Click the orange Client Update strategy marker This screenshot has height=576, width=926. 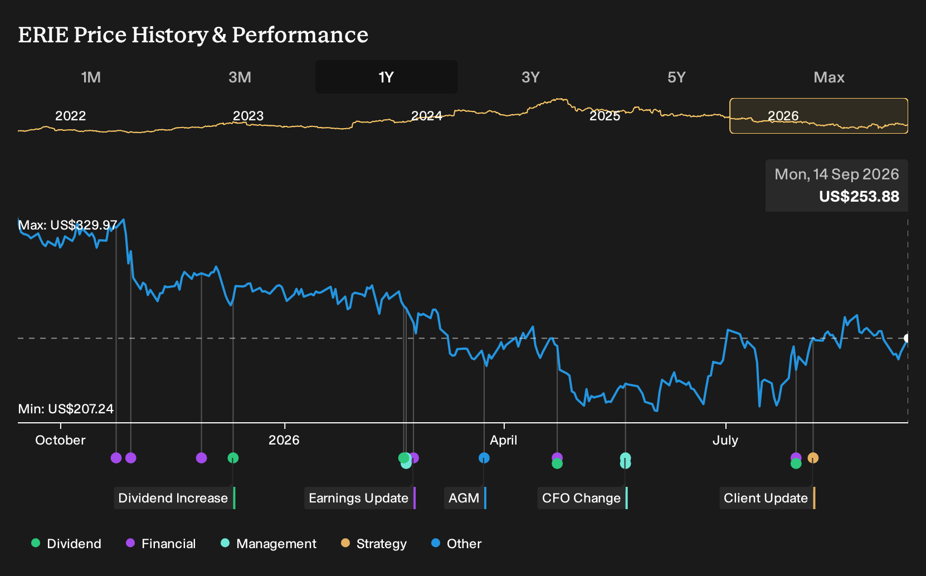pos(813,458)
